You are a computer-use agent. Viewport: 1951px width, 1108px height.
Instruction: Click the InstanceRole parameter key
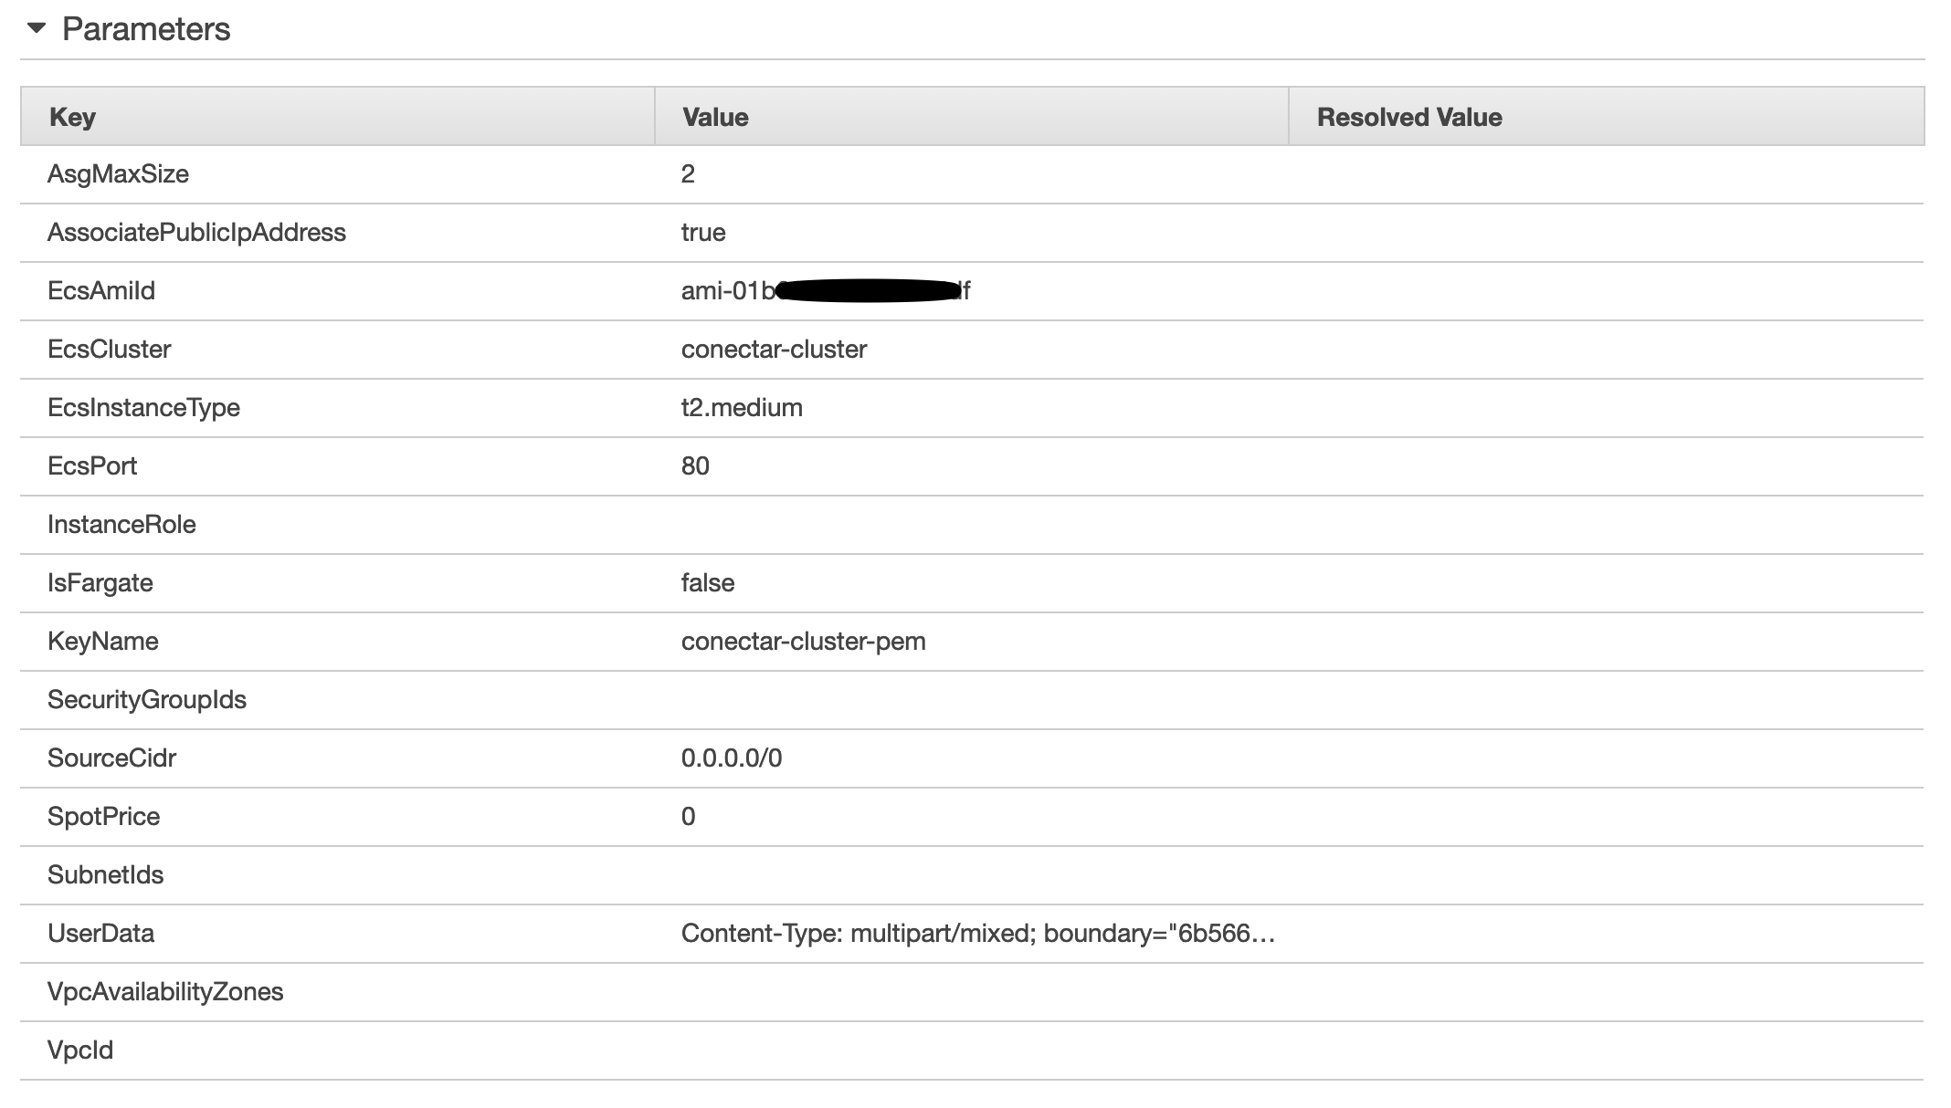[x=121, y=524]
